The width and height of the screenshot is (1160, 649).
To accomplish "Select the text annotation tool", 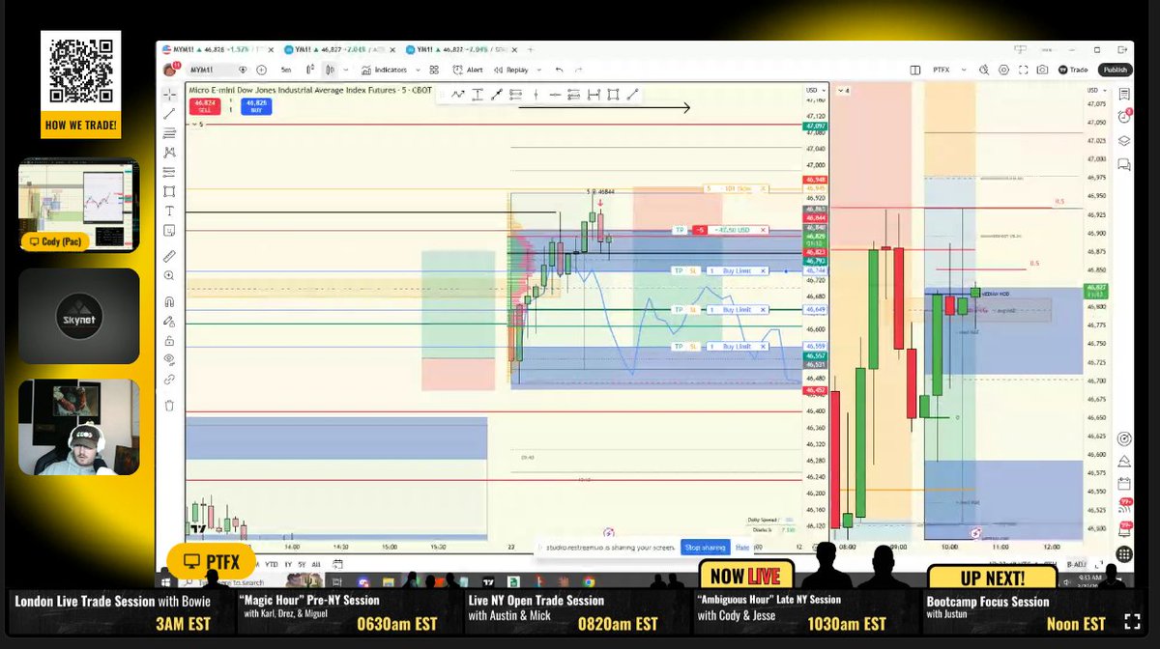I will (x=169, y=211).
